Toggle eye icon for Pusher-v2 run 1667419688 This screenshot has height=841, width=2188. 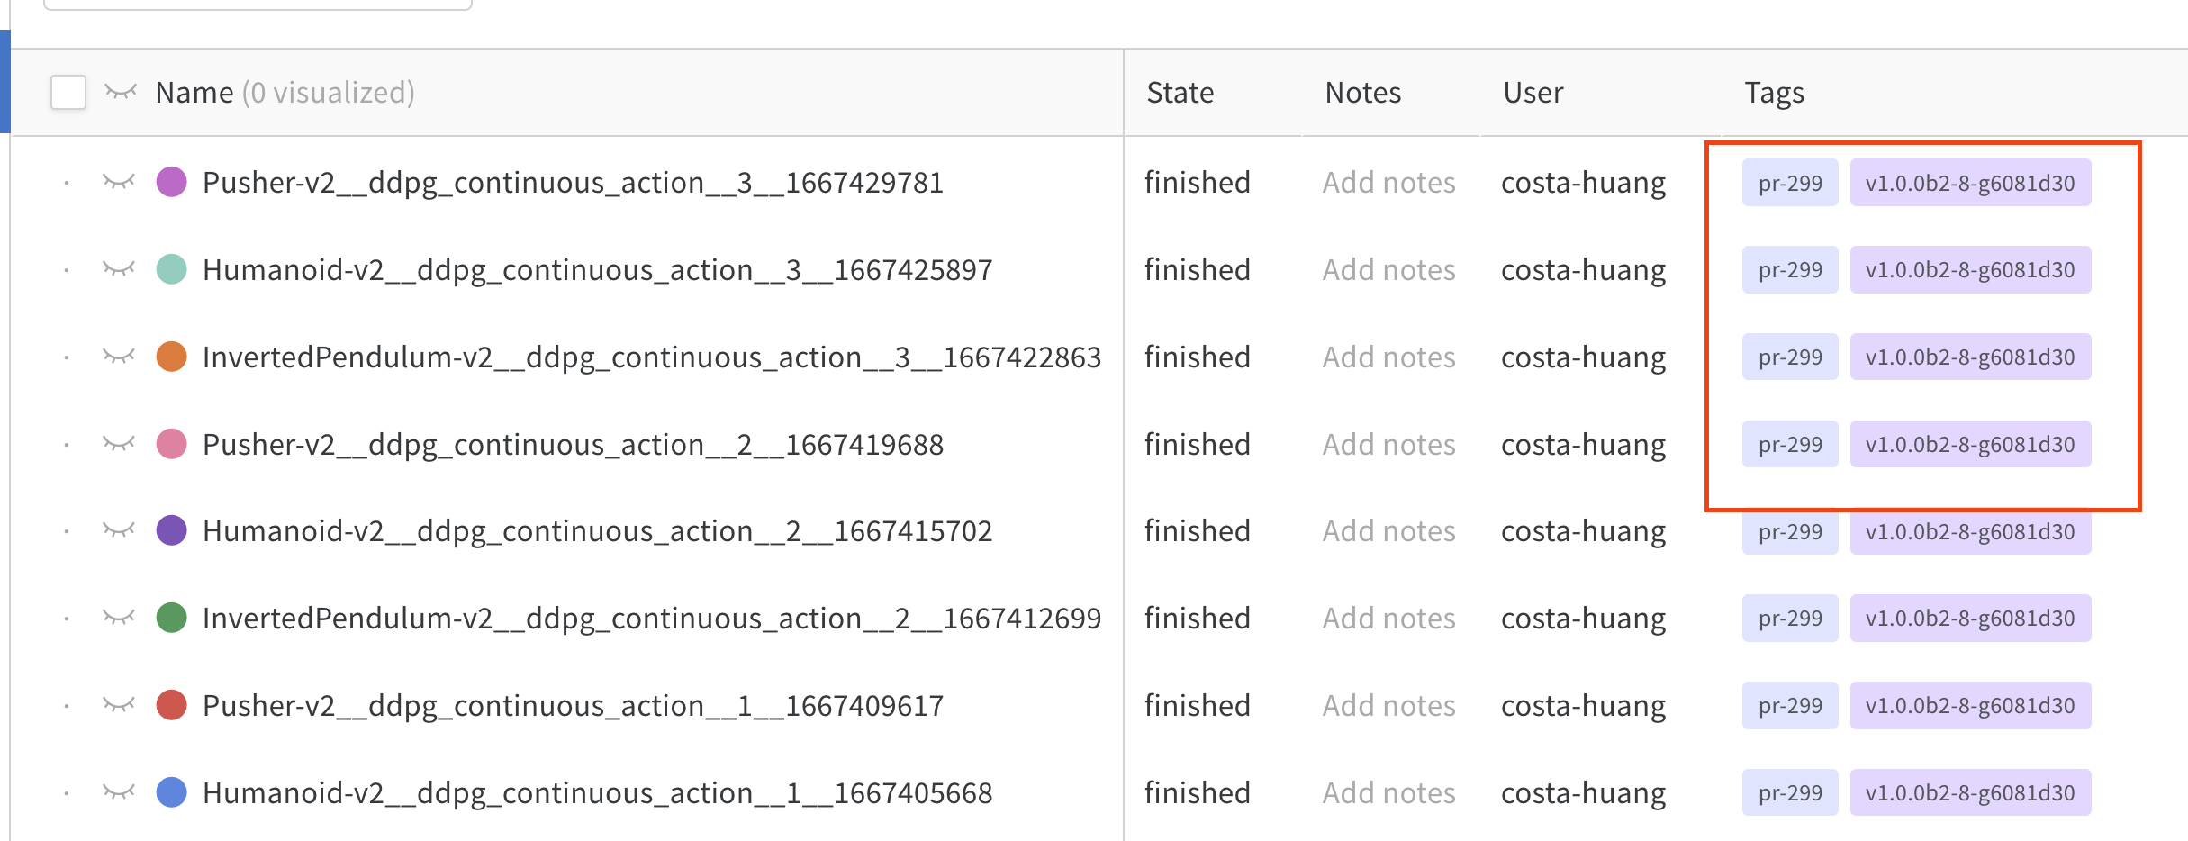(119, 444)
